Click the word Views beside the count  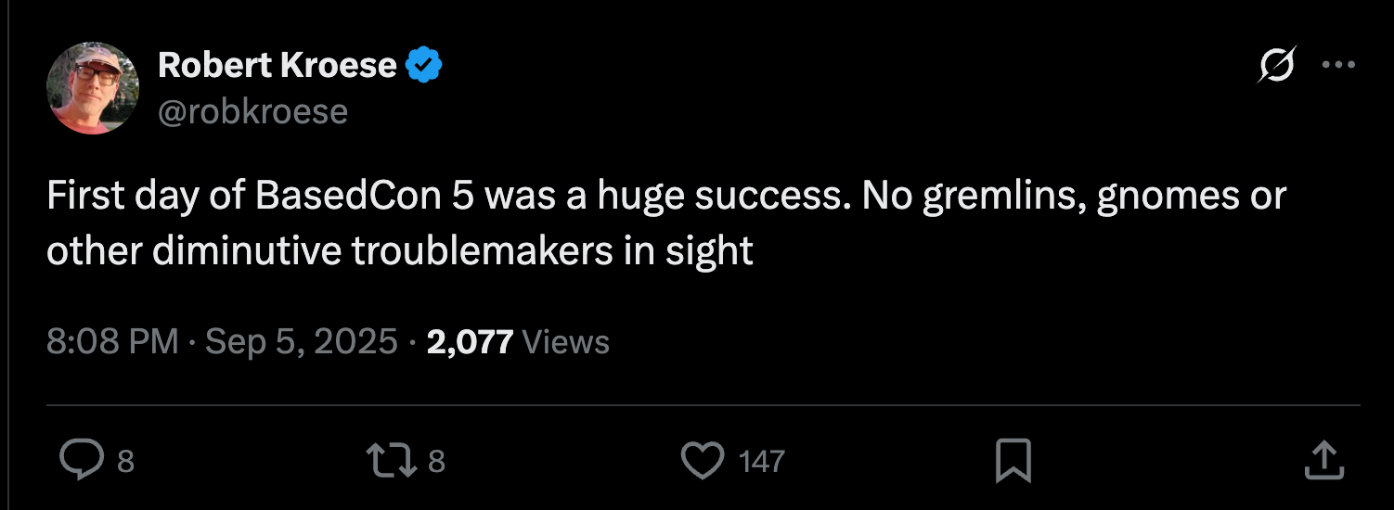pyautogui.click(x=566, y=342)
